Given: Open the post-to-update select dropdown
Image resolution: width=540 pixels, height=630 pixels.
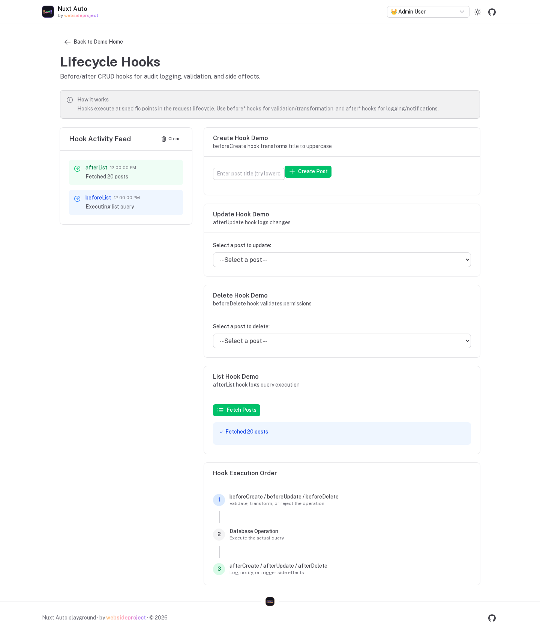Looking at the screenshot, I should (342, 260).
